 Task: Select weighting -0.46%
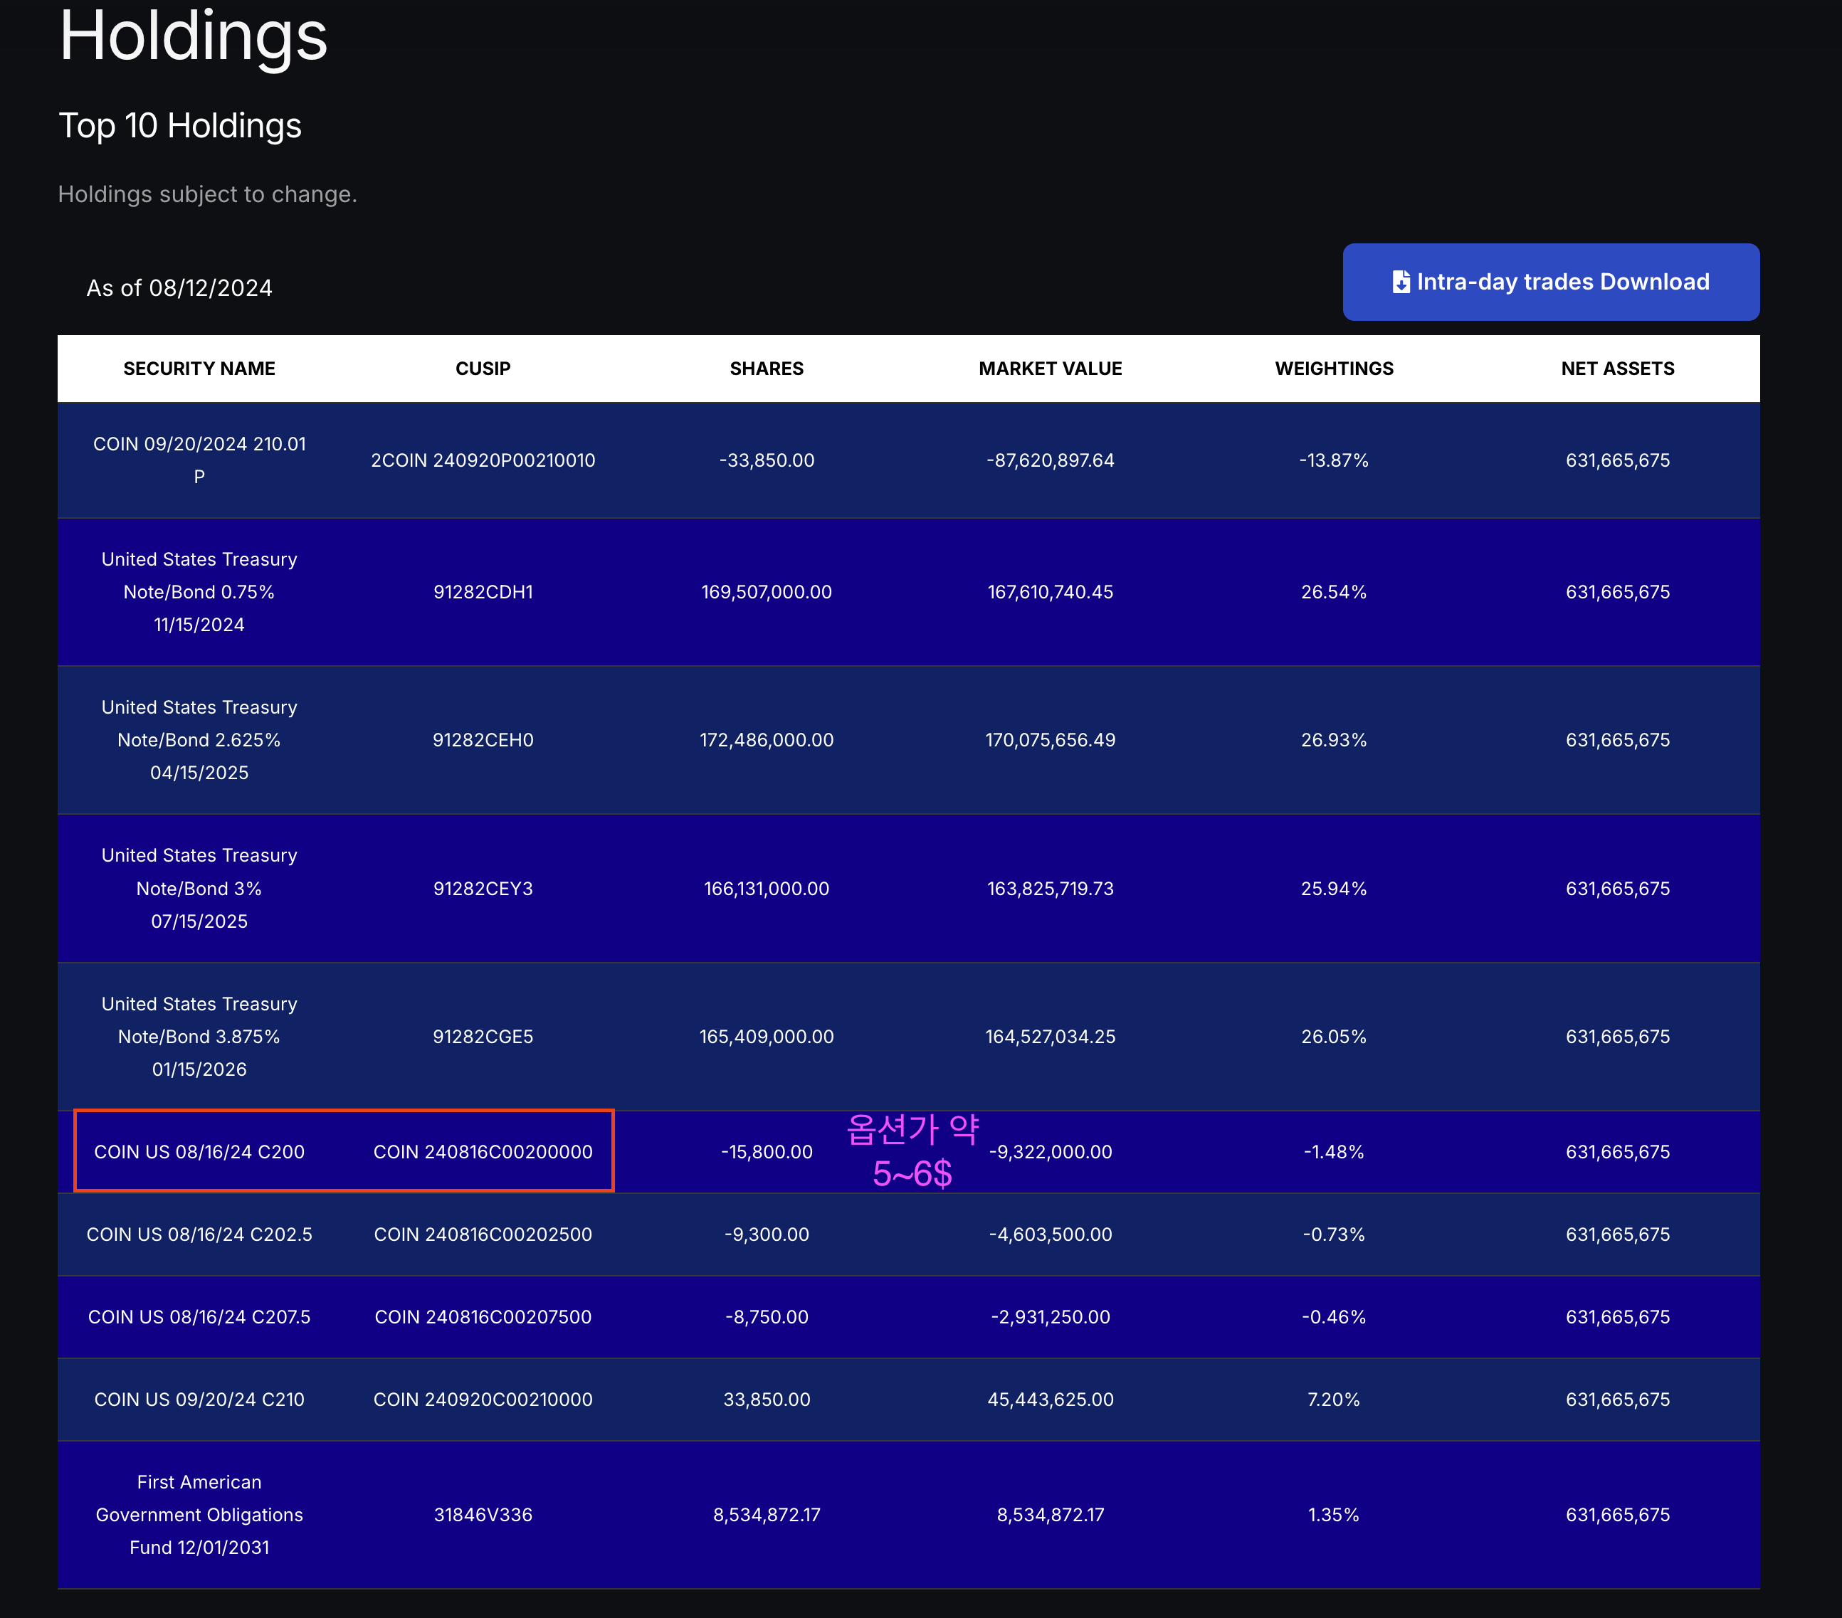tap(1334, 1317)
